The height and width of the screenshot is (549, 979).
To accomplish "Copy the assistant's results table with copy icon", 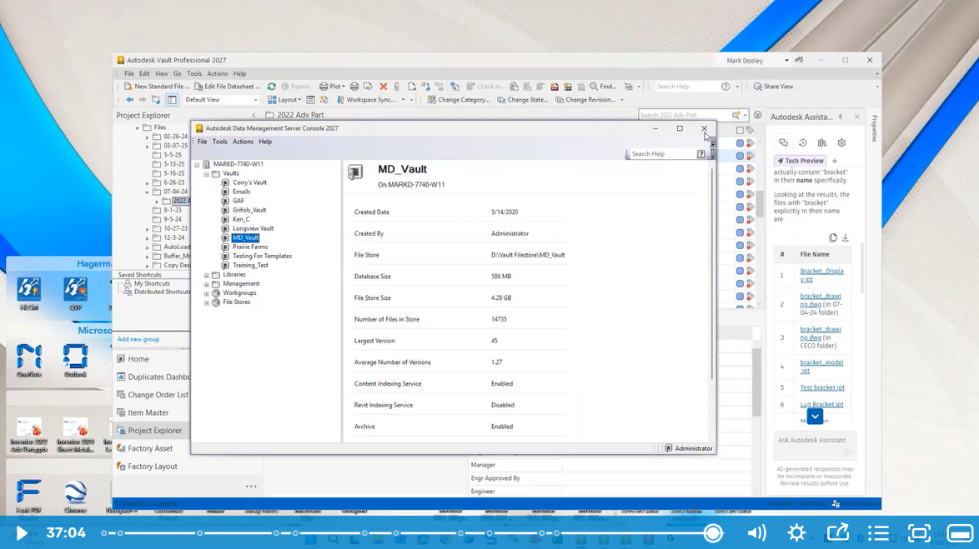I will coord(832,237).
